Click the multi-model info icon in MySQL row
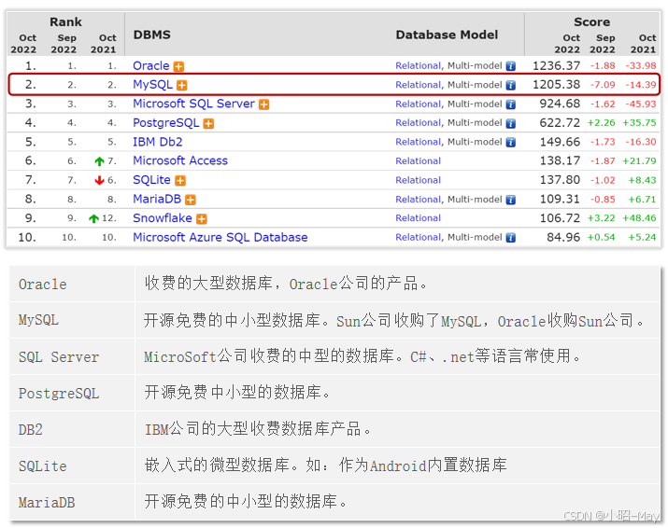 tap(510, 86)
